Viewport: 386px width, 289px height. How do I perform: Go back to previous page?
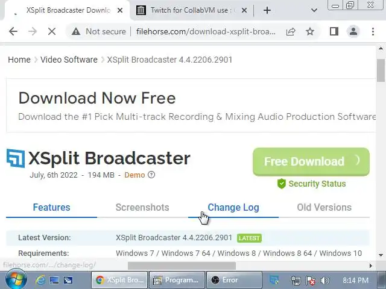click(x=13, y=31)
